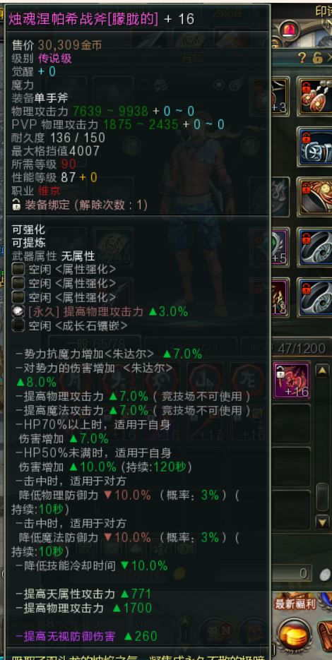
Task: Click second empty attribute enhancement socket
Action: (18, 283)
